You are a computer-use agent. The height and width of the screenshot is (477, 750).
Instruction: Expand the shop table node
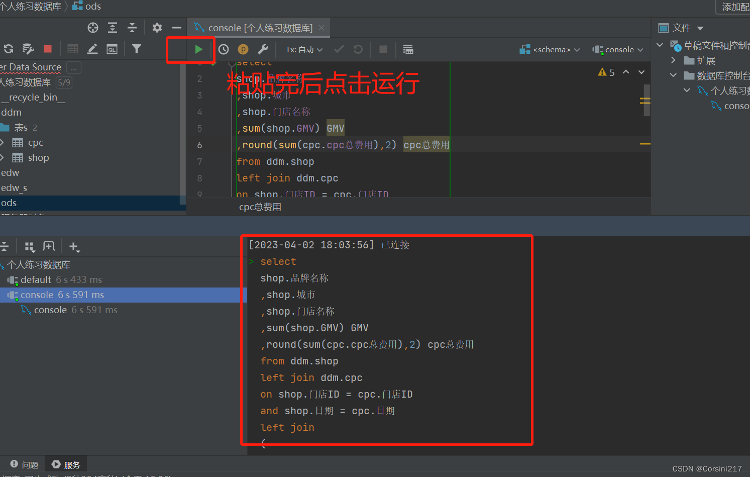tap(2, 158)
